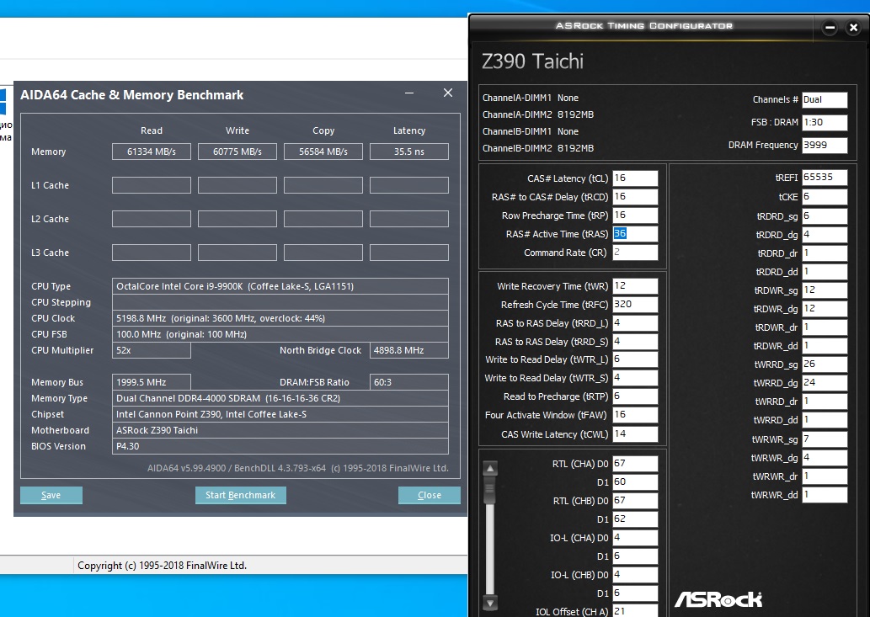The image size is (870, 617).
Task: Click scroll up arrow in RTL list
Action: [490, 469]
